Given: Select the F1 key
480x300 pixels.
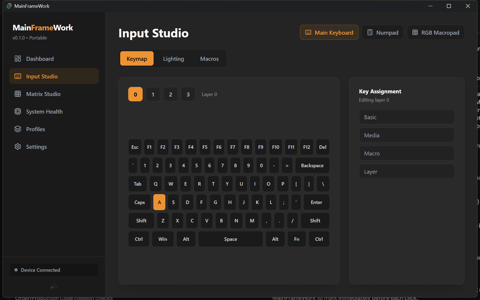Looking at the screenshot, I should (149, 147).
